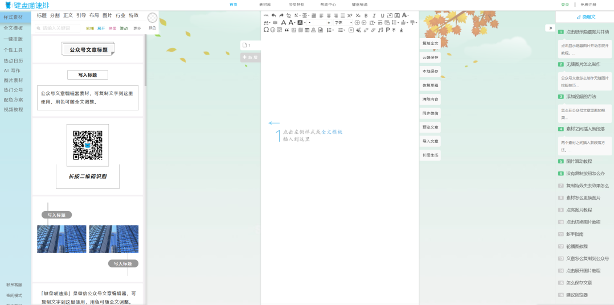Select the 公众号文章标题 title template
This screenshot has width=614, height=305.
(88, 50)
